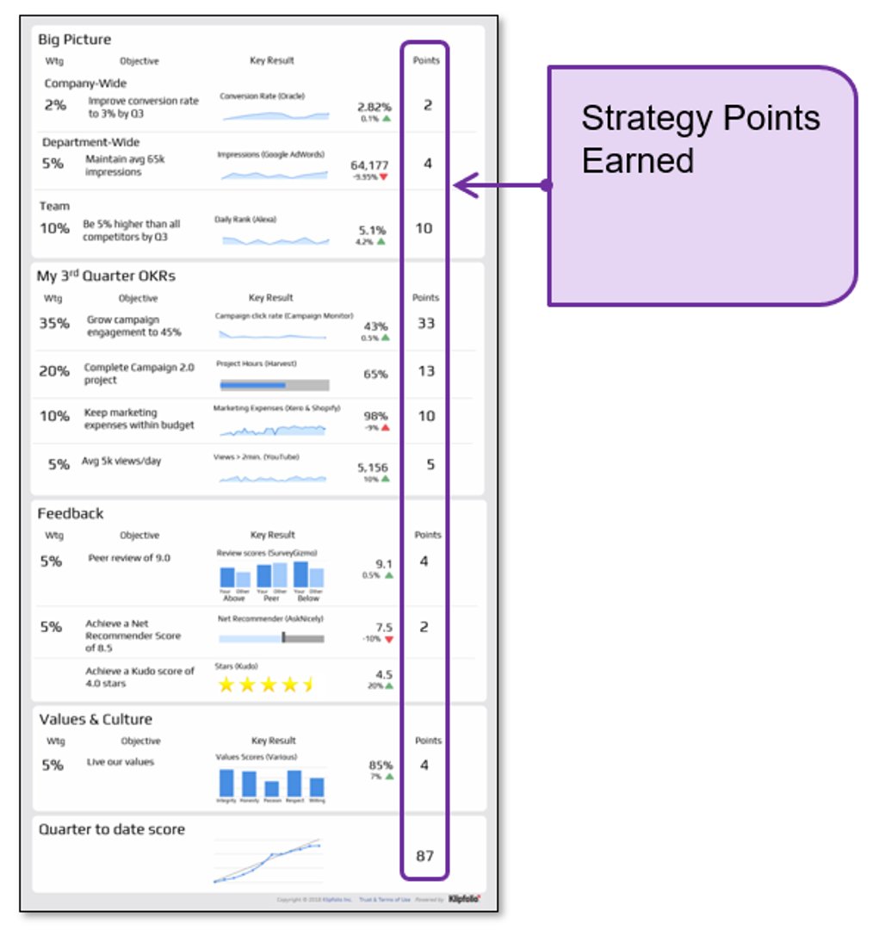Click the green up arrow under 5,156

[385, 479]
